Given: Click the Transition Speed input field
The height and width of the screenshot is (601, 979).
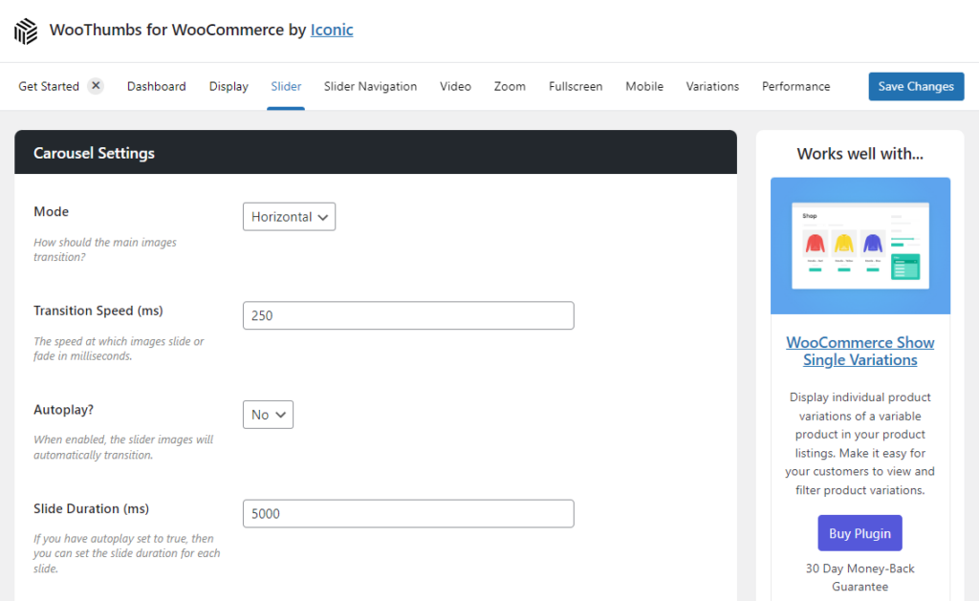Looking at the screenshot, I should (x=408, y=315).
